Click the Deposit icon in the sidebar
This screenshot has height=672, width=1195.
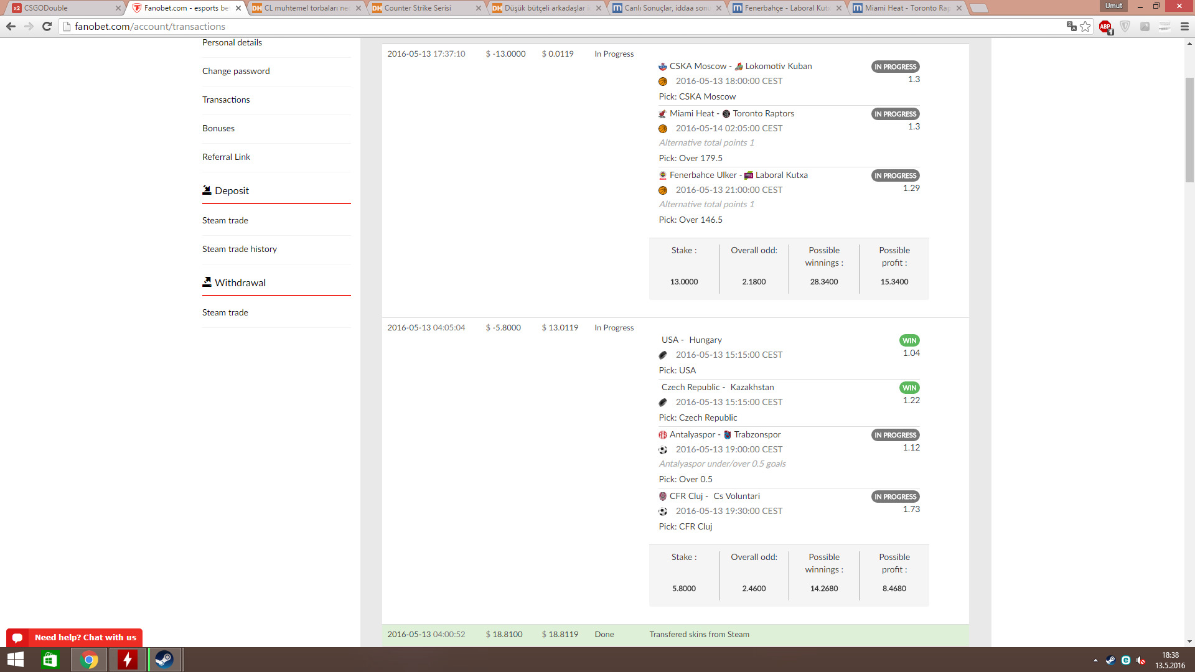(x=207, y=190)
